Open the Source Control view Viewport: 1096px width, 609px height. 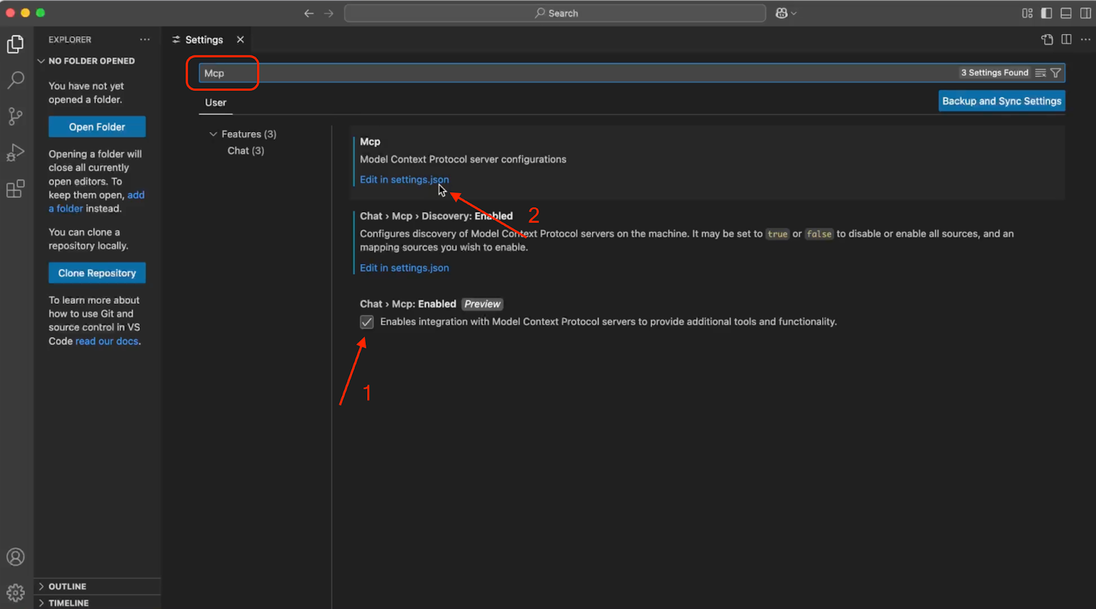tap(15, 116)
